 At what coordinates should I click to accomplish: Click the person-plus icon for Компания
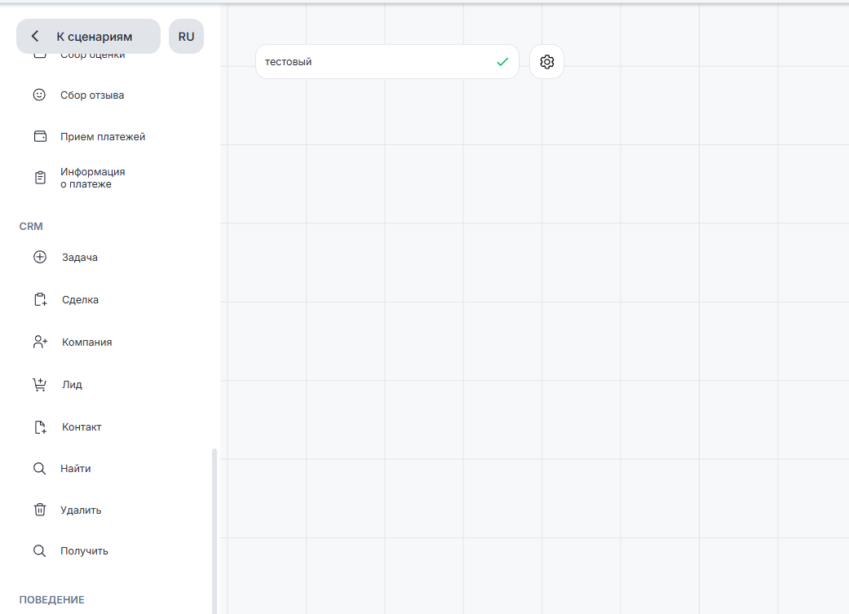pyautogui.click(x=40, y=342)
